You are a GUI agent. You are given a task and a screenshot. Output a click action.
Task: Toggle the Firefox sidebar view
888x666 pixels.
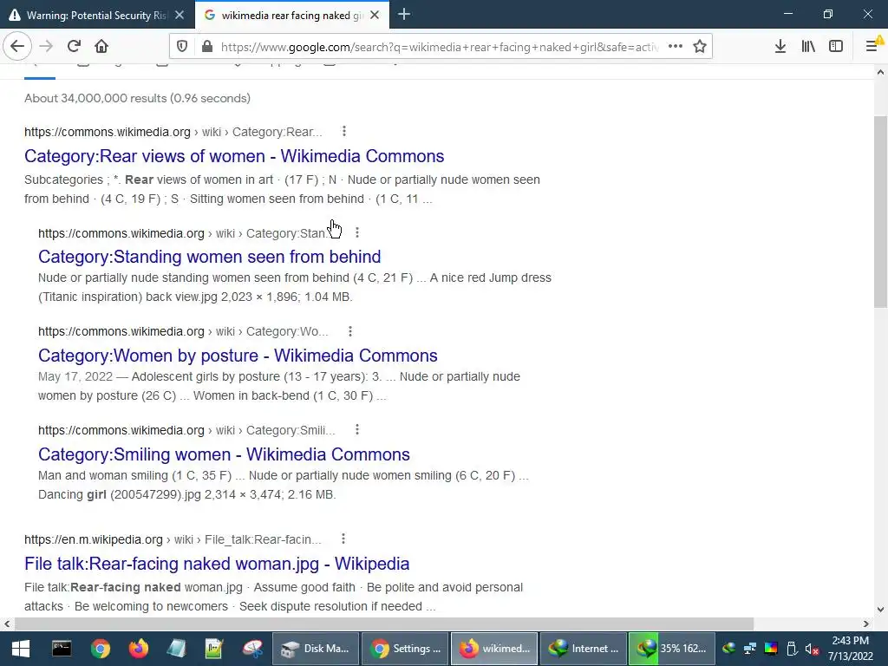point(836,47)
